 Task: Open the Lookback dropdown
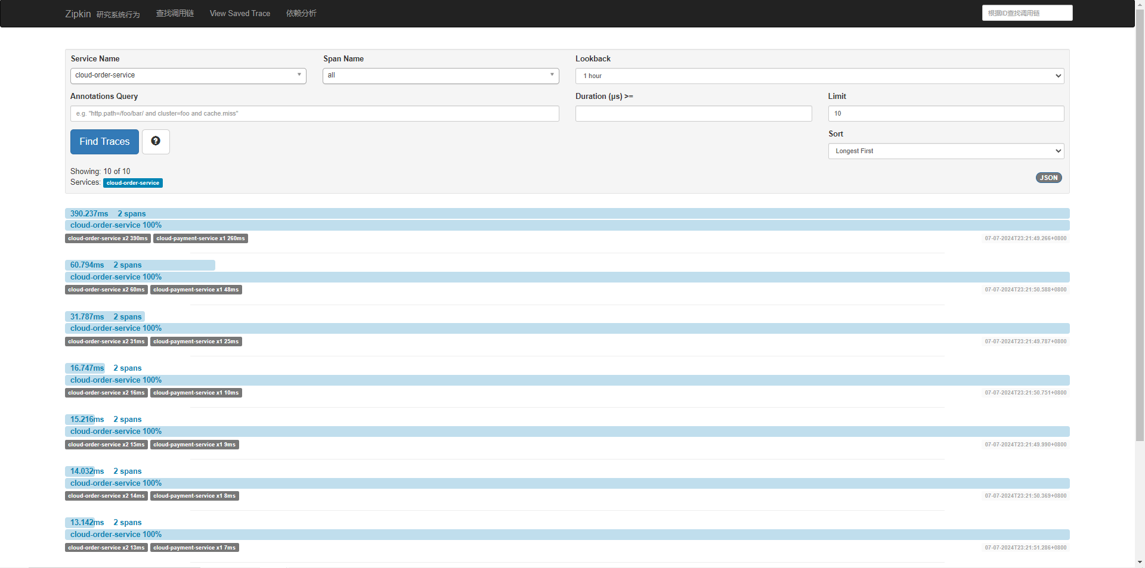click(819, 76)
